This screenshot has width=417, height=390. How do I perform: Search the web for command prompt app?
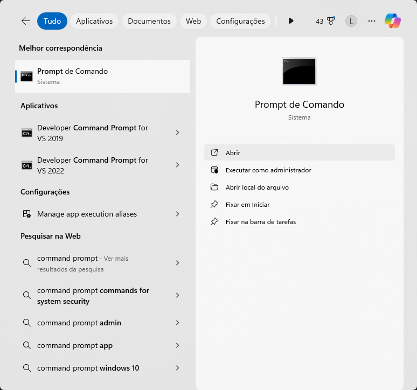75,345
